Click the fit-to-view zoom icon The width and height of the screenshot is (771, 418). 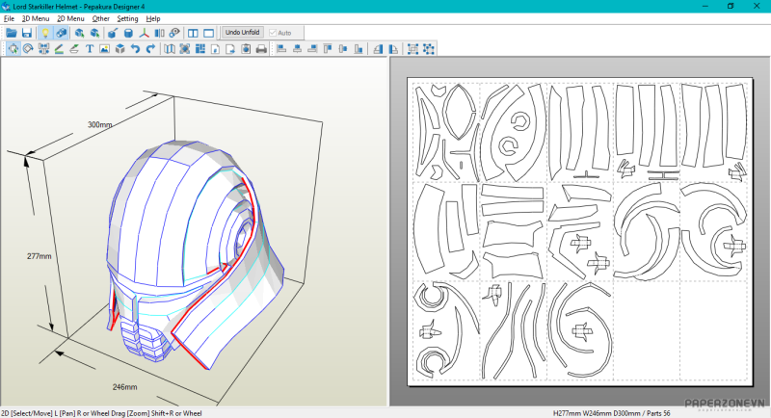(185, 48)
